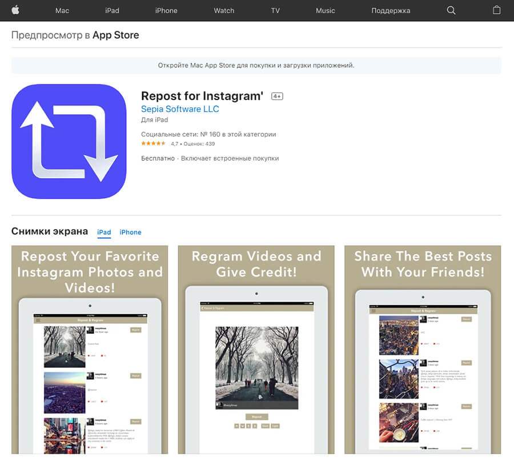Click the 'Включает встроенные покупки' text
514x465 pixels.
[230, 158]
